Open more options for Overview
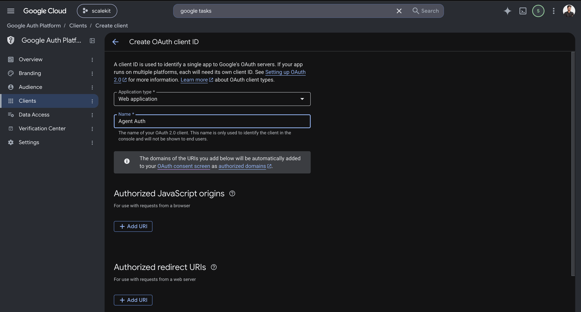Viewport: 581px width, 312px height. coord(92,60)
